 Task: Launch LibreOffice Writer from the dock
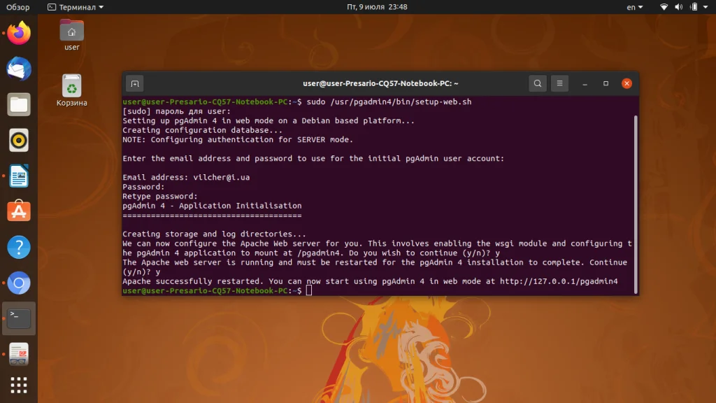pyautogui.click(x=18, y=176)
